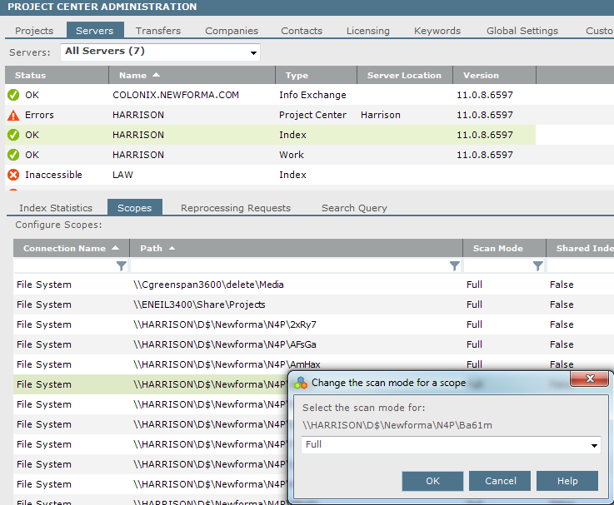614x505 pixels.
Task: Click Full scan mode in ENEIL3400 row
Action: pyautogui.click(x=474, y=304)
